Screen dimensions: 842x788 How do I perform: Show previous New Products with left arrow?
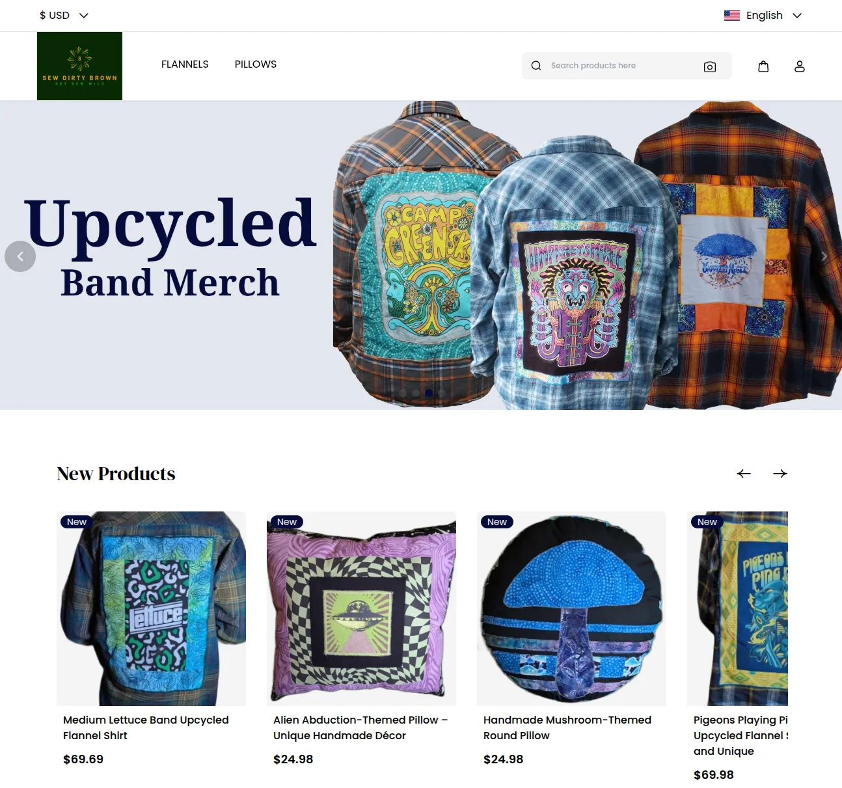[x=744, y=474]
